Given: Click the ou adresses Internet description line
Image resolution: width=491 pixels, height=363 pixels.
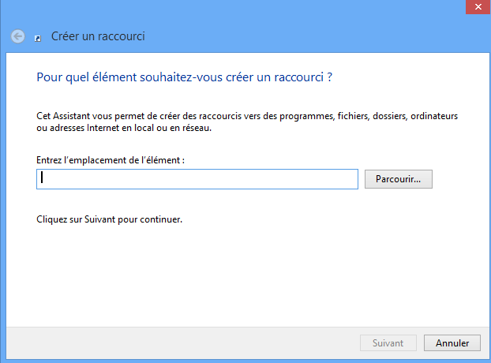Looking at the screenshot, I should coord(124,128).
